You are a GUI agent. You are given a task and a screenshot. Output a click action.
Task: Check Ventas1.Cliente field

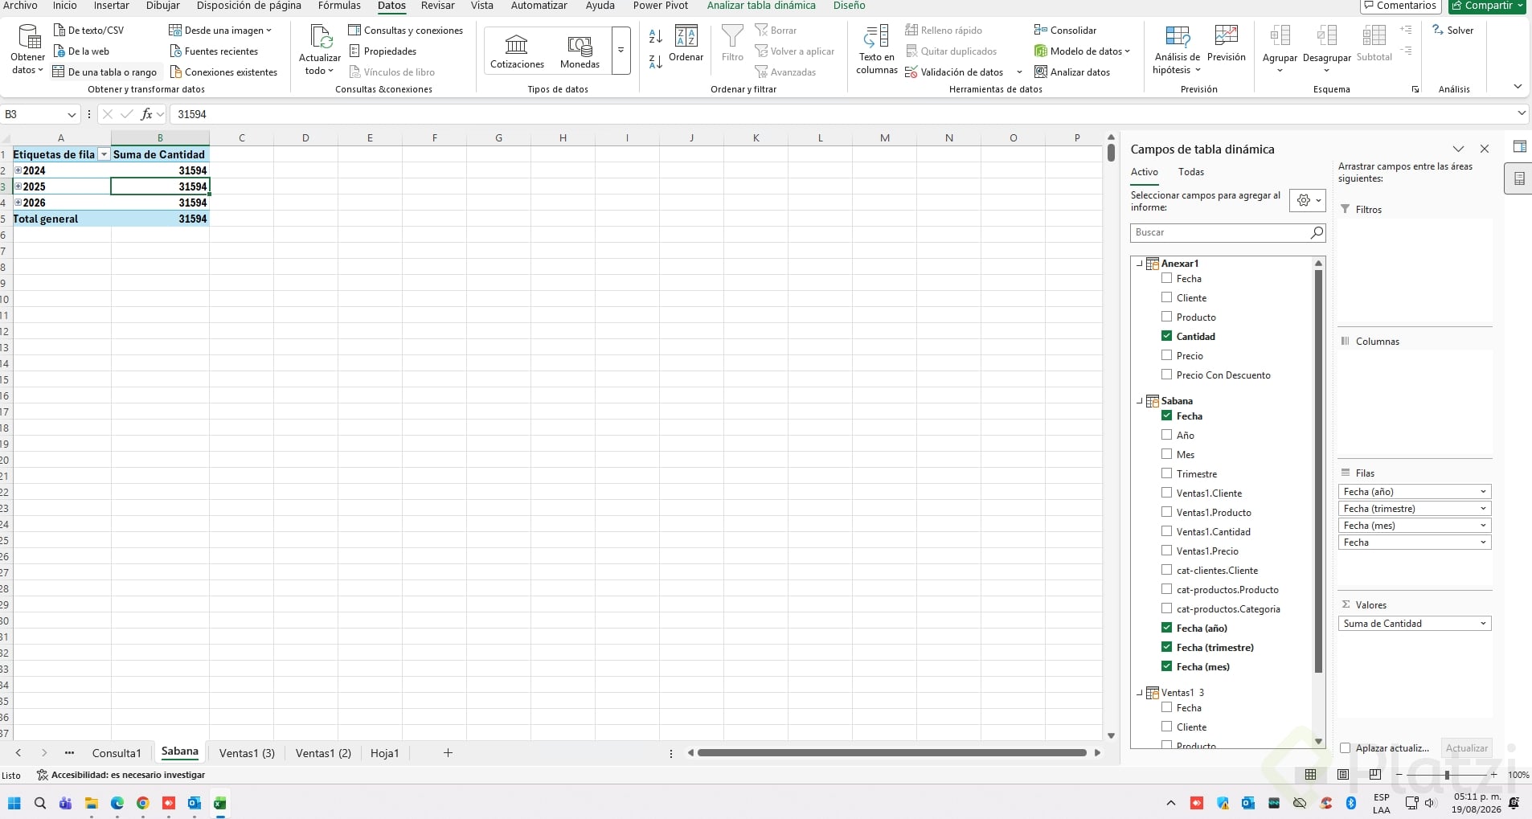point(1166,493)
